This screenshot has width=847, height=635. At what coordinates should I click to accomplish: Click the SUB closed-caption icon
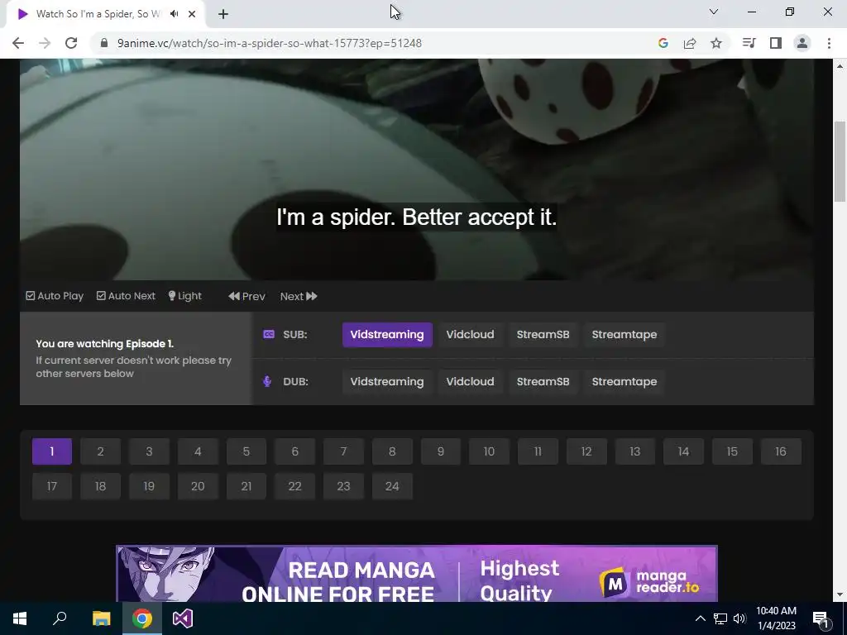pos(269,334)
